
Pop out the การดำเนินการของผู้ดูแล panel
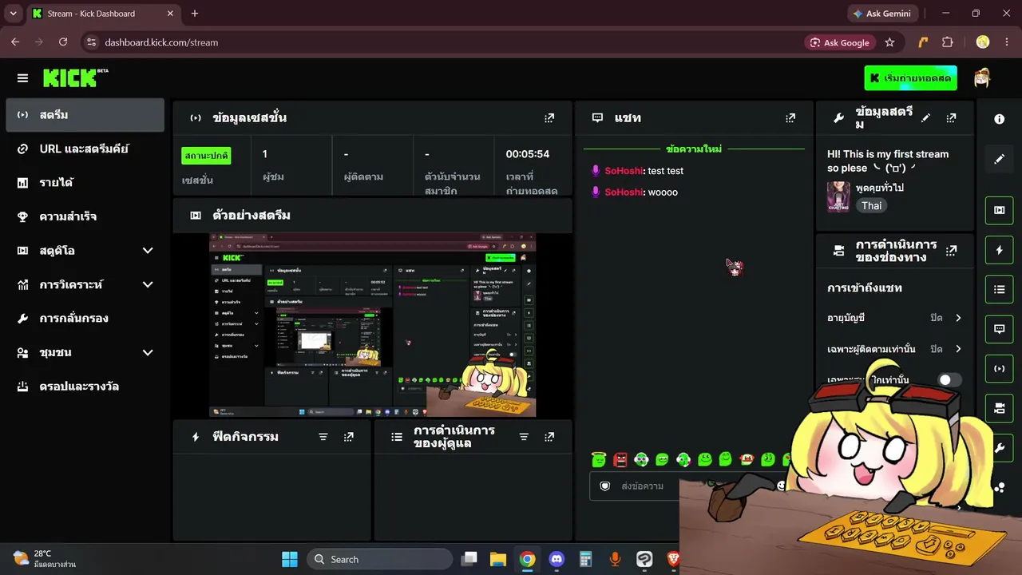click(549, 437)
